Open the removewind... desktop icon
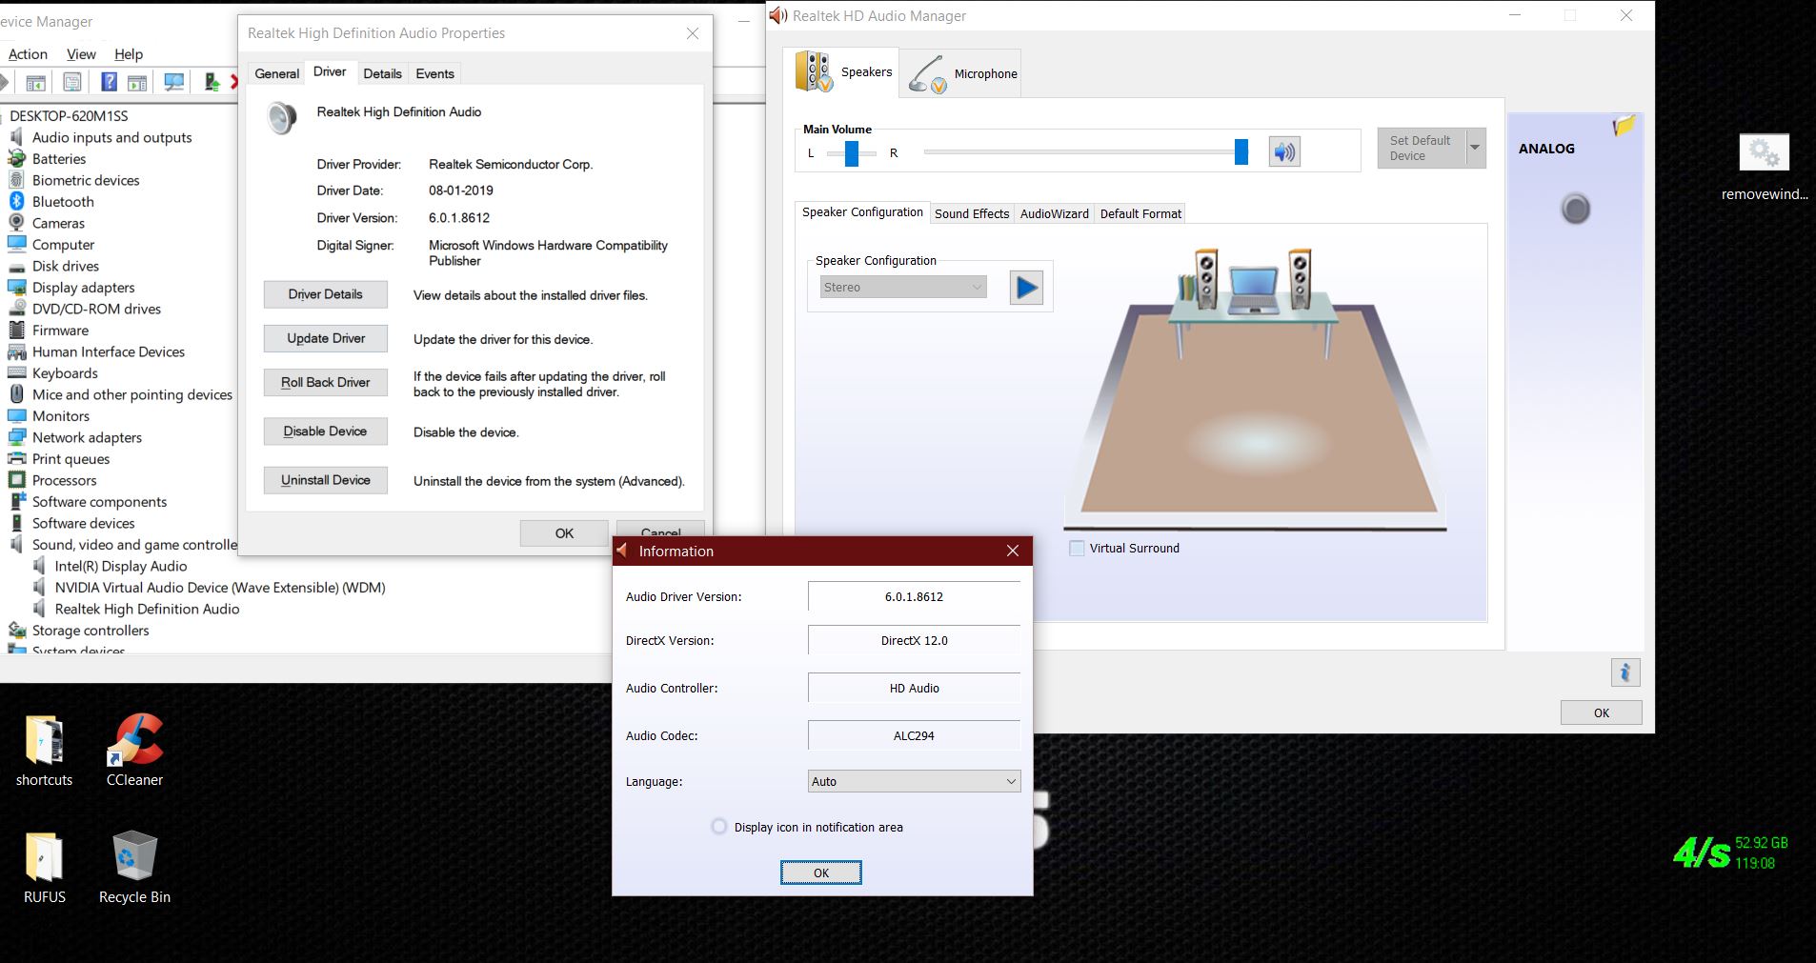1816x963 pixels. (x=1765, y=167)
